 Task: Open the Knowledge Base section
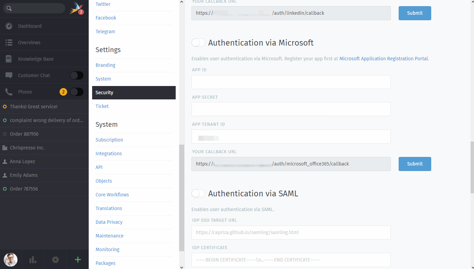click(x=36, y=59)
